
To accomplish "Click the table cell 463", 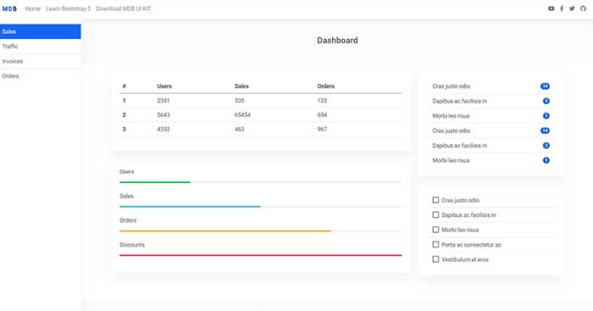I will pyautogui.click(x=240, y=129).
